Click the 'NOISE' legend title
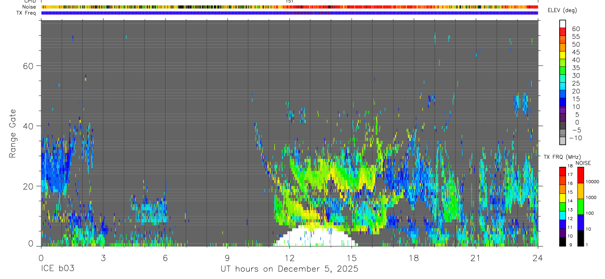The width and height of the screenshot is (605, 279). click(583, 163)
